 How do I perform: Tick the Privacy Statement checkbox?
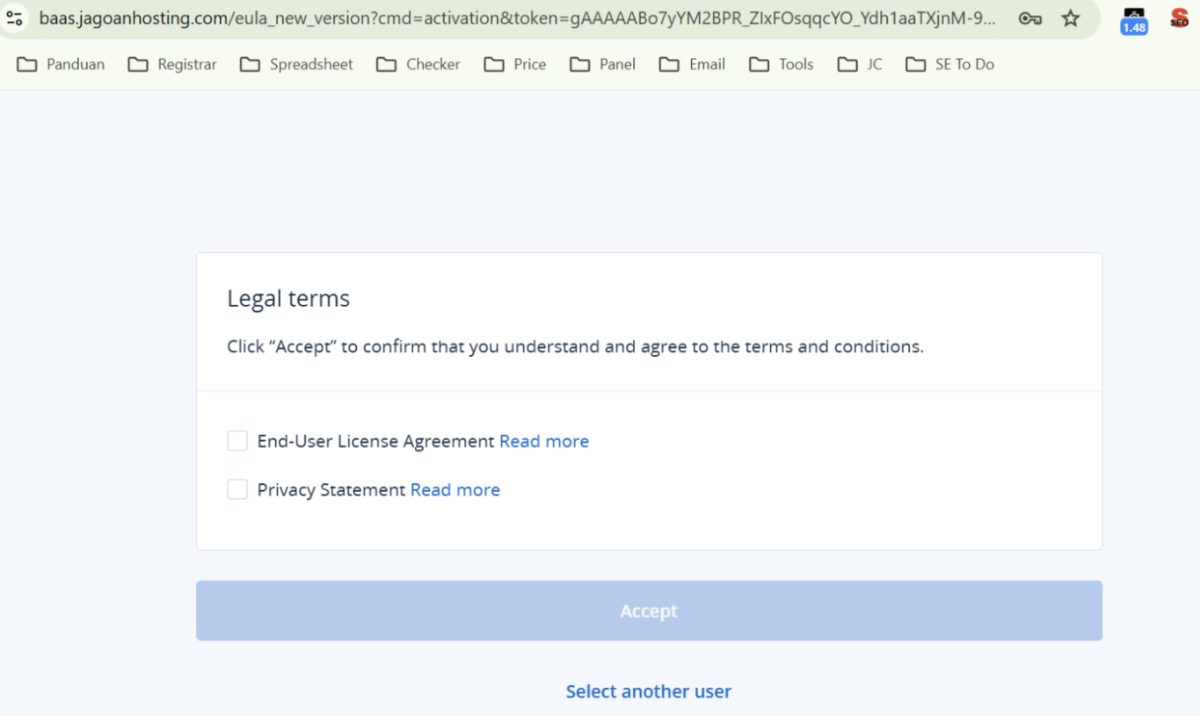237,489
